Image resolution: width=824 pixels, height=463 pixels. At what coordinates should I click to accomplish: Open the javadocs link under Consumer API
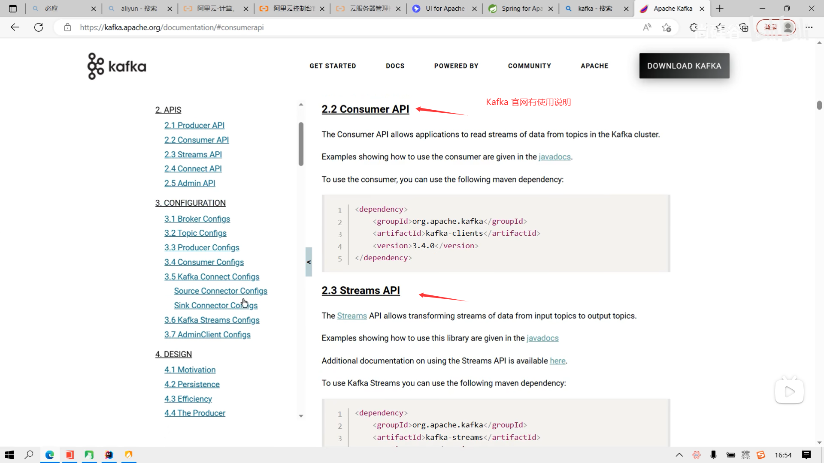click(x=554, y=157)
